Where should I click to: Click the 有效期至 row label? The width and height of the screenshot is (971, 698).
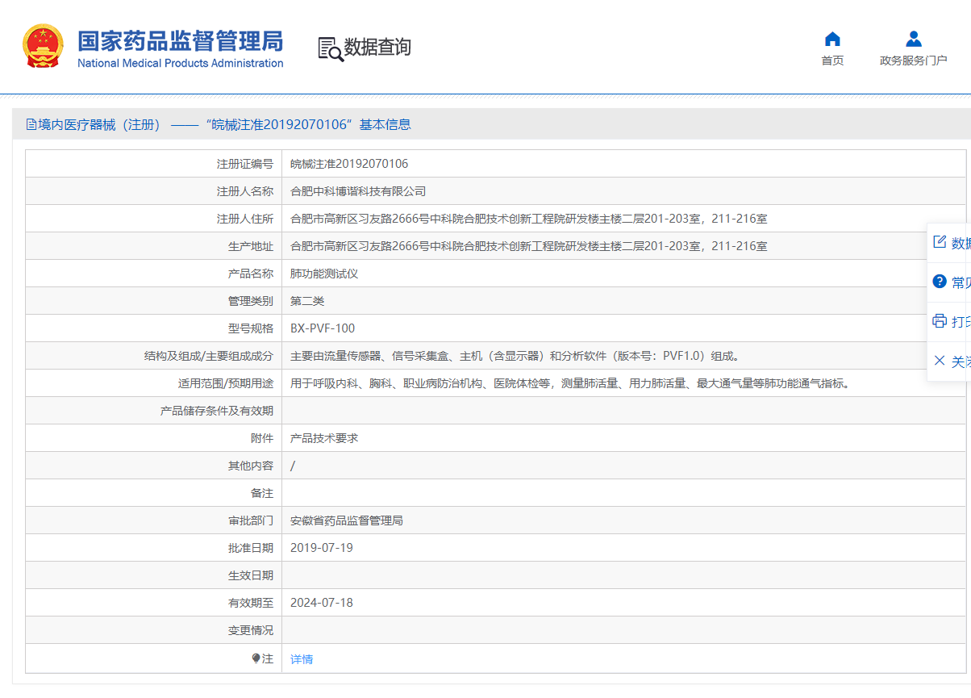click(251, 603)
